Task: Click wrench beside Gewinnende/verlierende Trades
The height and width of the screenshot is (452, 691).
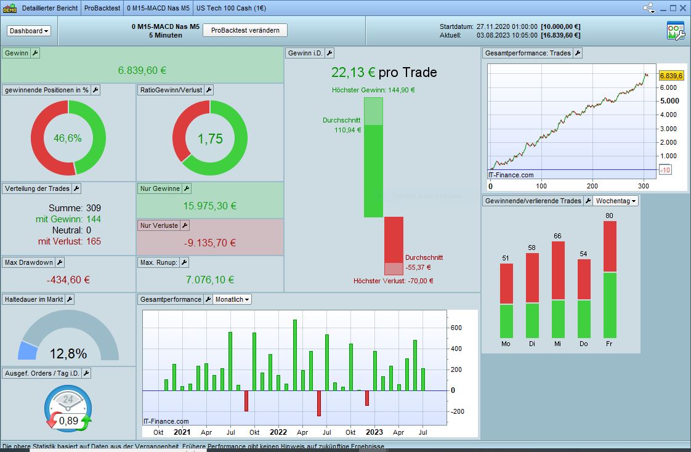Action: tap(588, 201)
